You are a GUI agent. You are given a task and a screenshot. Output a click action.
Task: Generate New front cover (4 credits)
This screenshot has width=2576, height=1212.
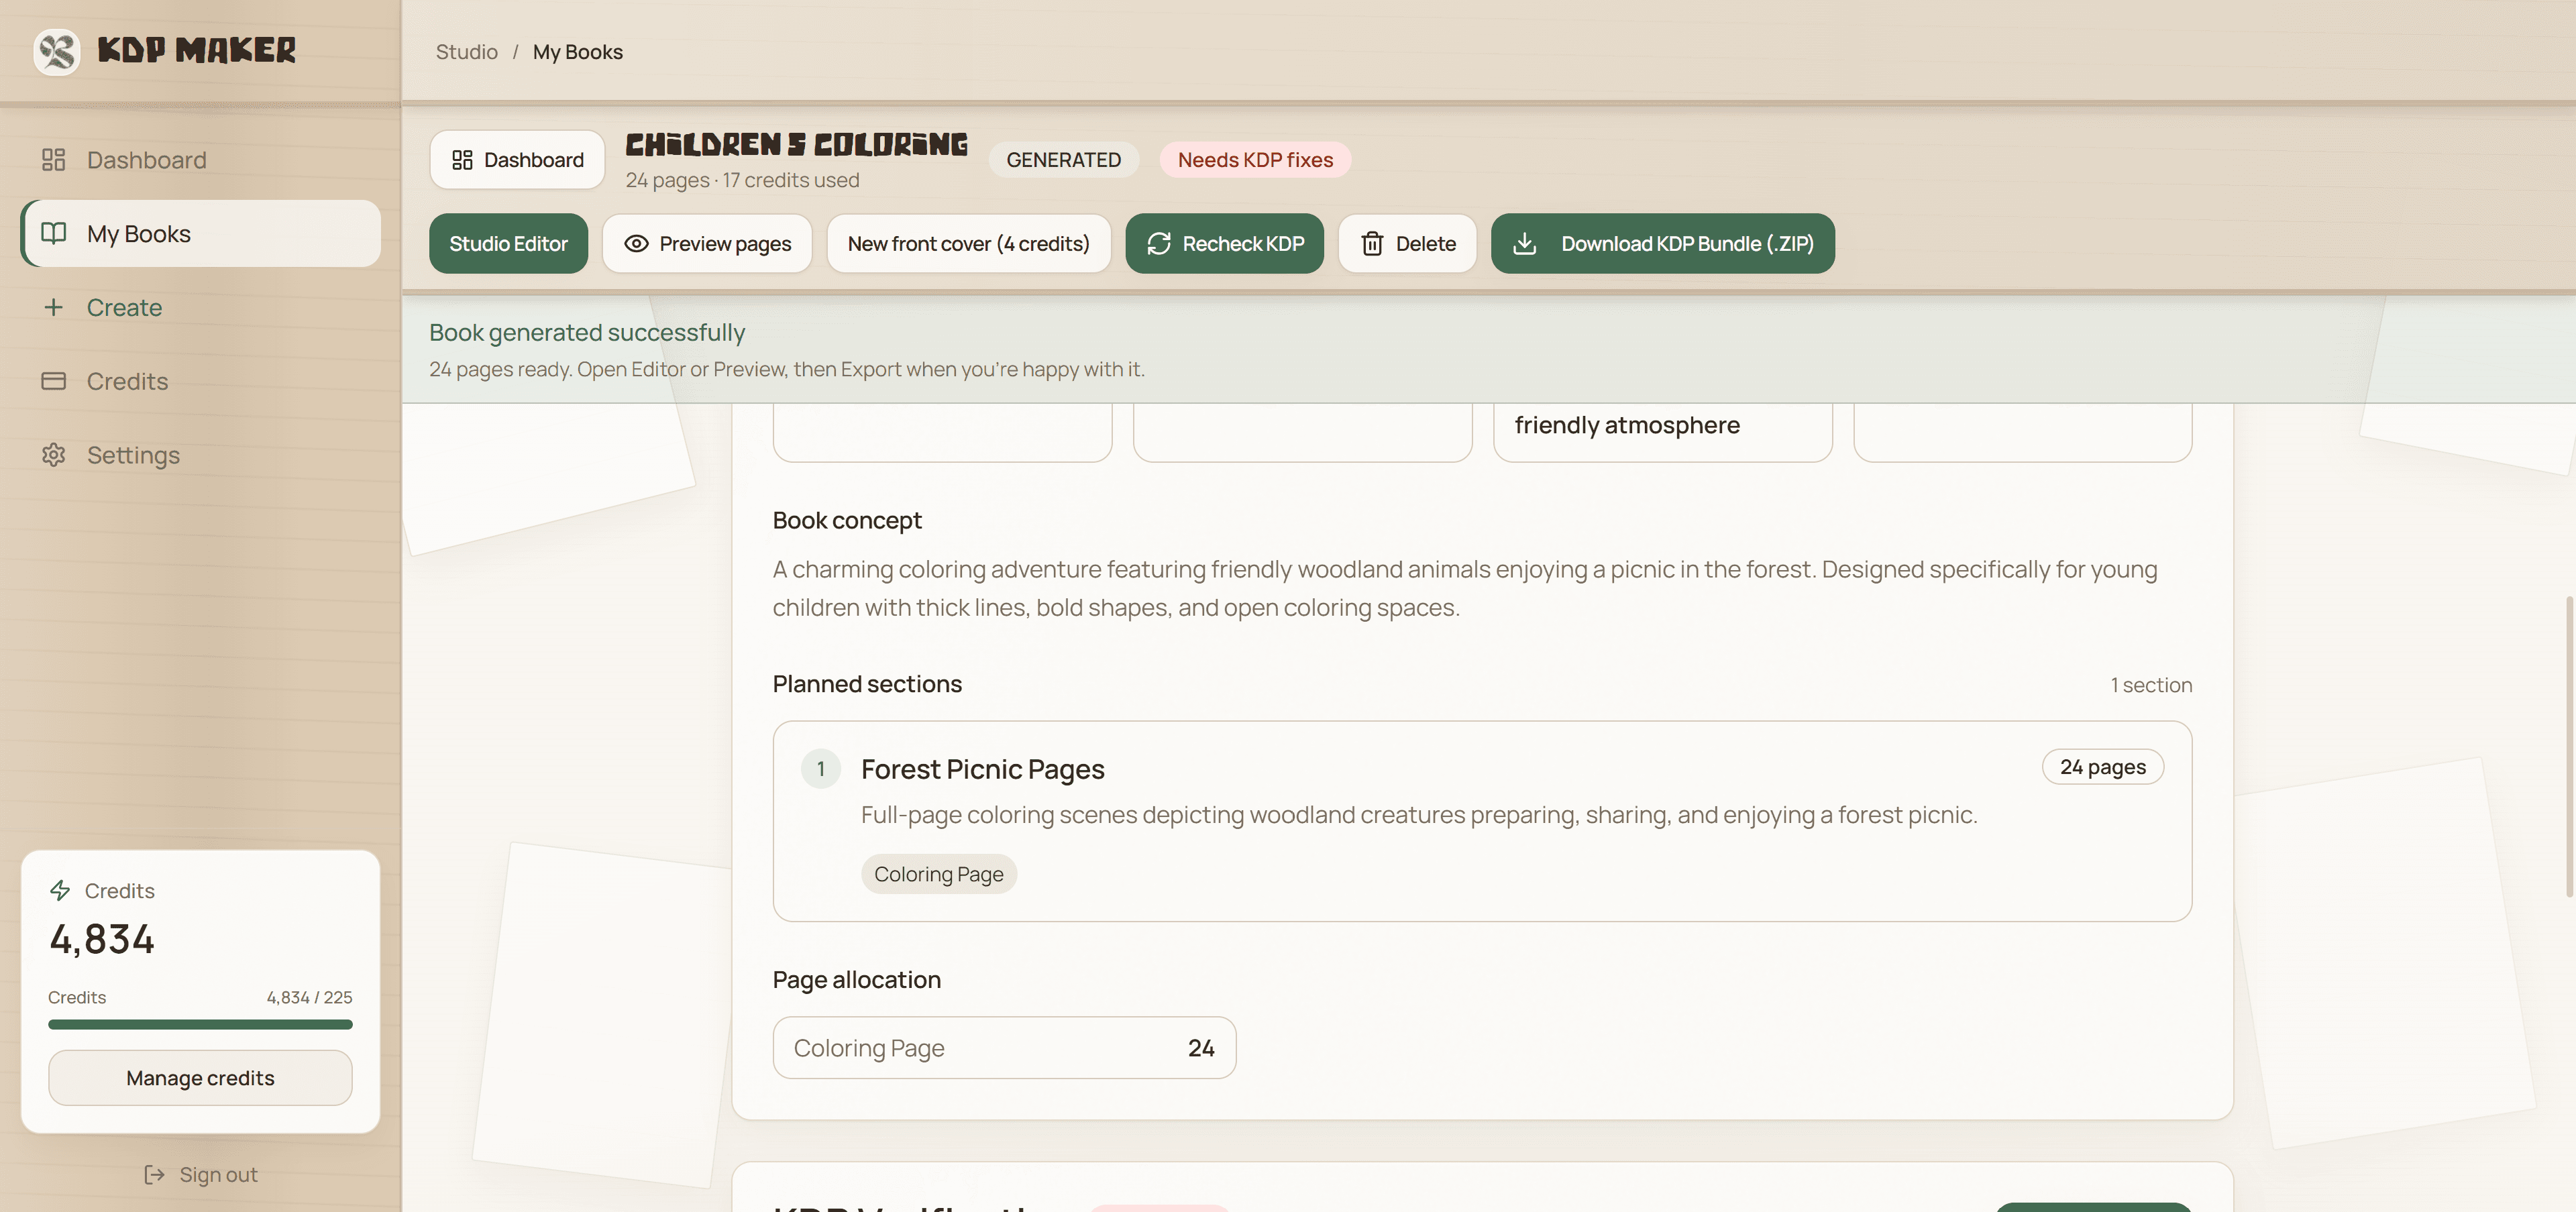[969, 243]
